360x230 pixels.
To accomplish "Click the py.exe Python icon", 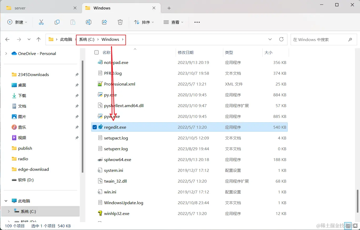I will point(100,95).
